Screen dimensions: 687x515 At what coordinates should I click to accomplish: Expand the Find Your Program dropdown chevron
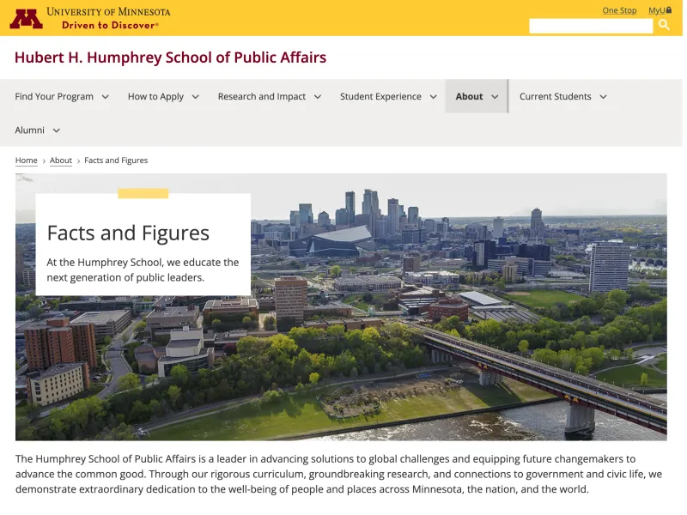(x=106, y=97)
